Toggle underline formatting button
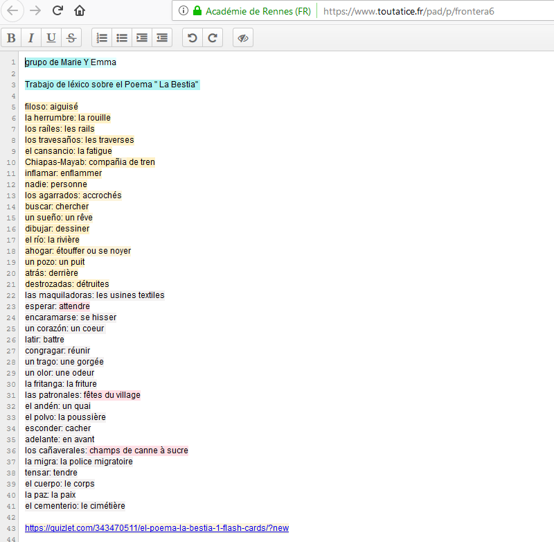This screenshot has width=554, height=542. [x=51, y=38]
